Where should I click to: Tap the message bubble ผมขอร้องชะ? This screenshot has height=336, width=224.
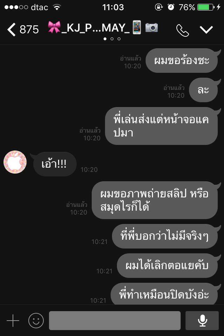click(182, 61)
